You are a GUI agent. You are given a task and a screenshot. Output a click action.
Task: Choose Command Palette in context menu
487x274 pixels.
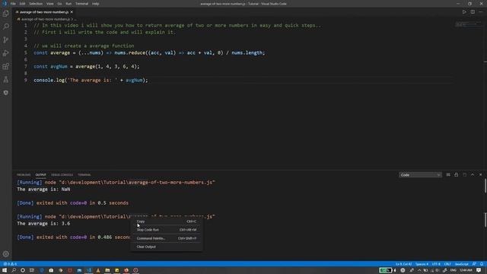167,238
